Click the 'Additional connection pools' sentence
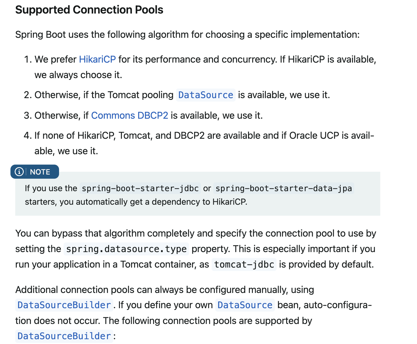 (164, 290)
